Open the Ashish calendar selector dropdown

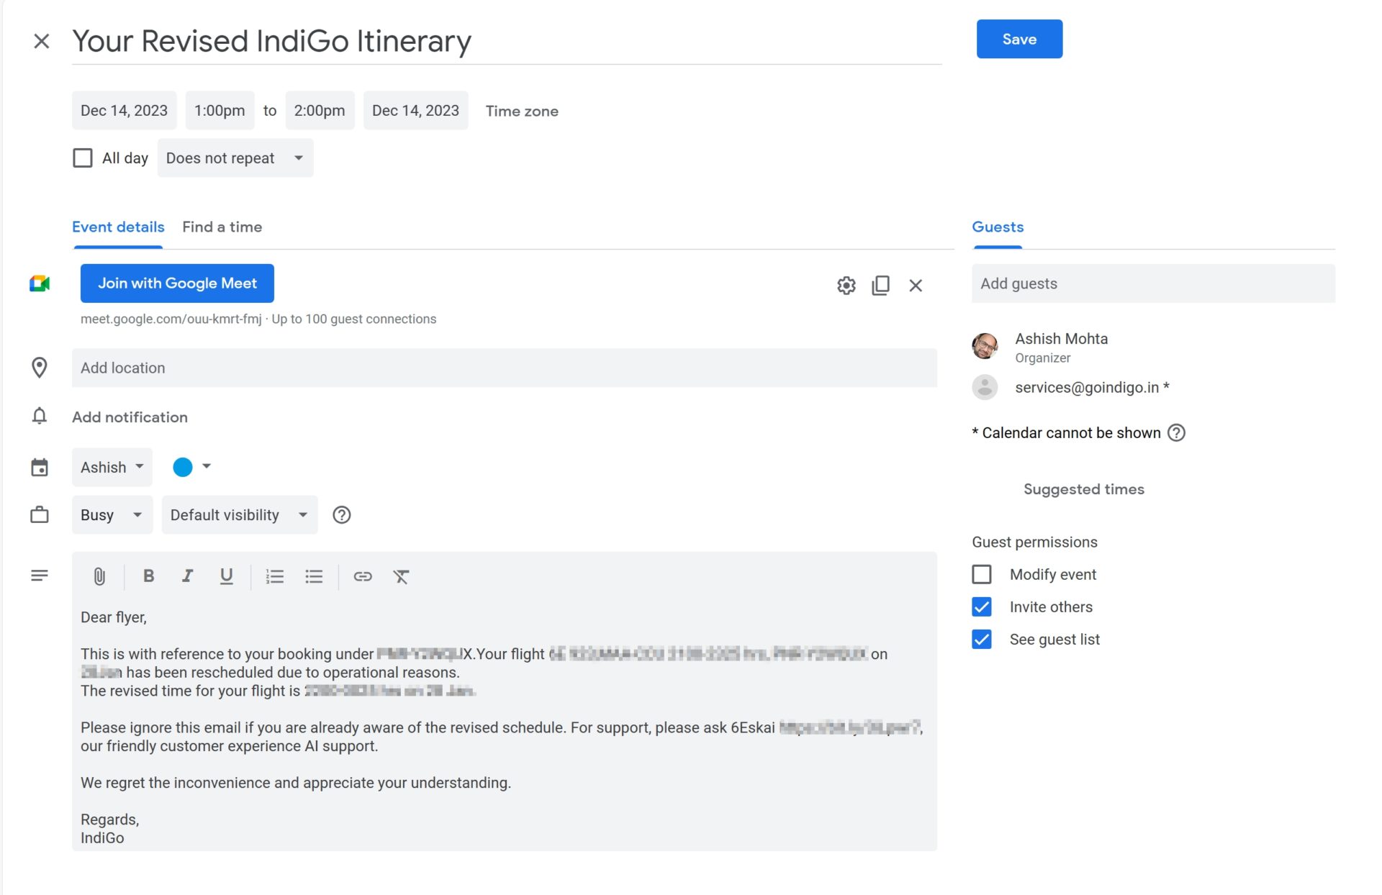112,467
